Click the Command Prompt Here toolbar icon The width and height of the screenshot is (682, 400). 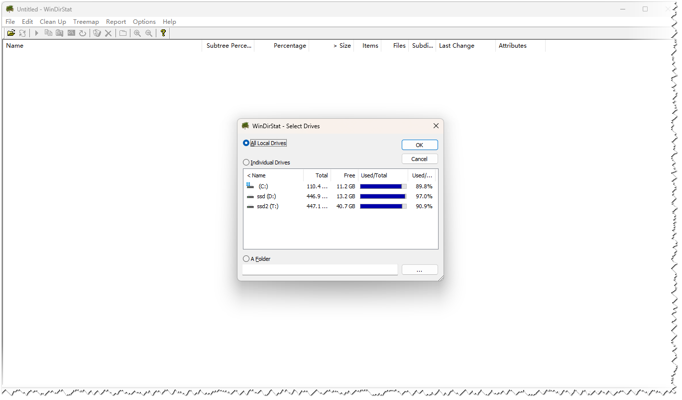click(71, 33)
